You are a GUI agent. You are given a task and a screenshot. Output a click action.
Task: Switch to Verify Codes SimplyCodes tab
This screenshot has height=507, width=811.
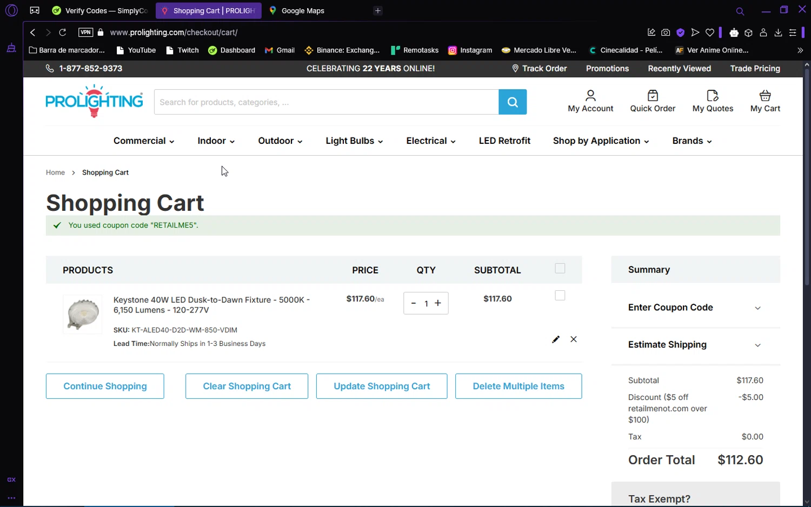100,11
